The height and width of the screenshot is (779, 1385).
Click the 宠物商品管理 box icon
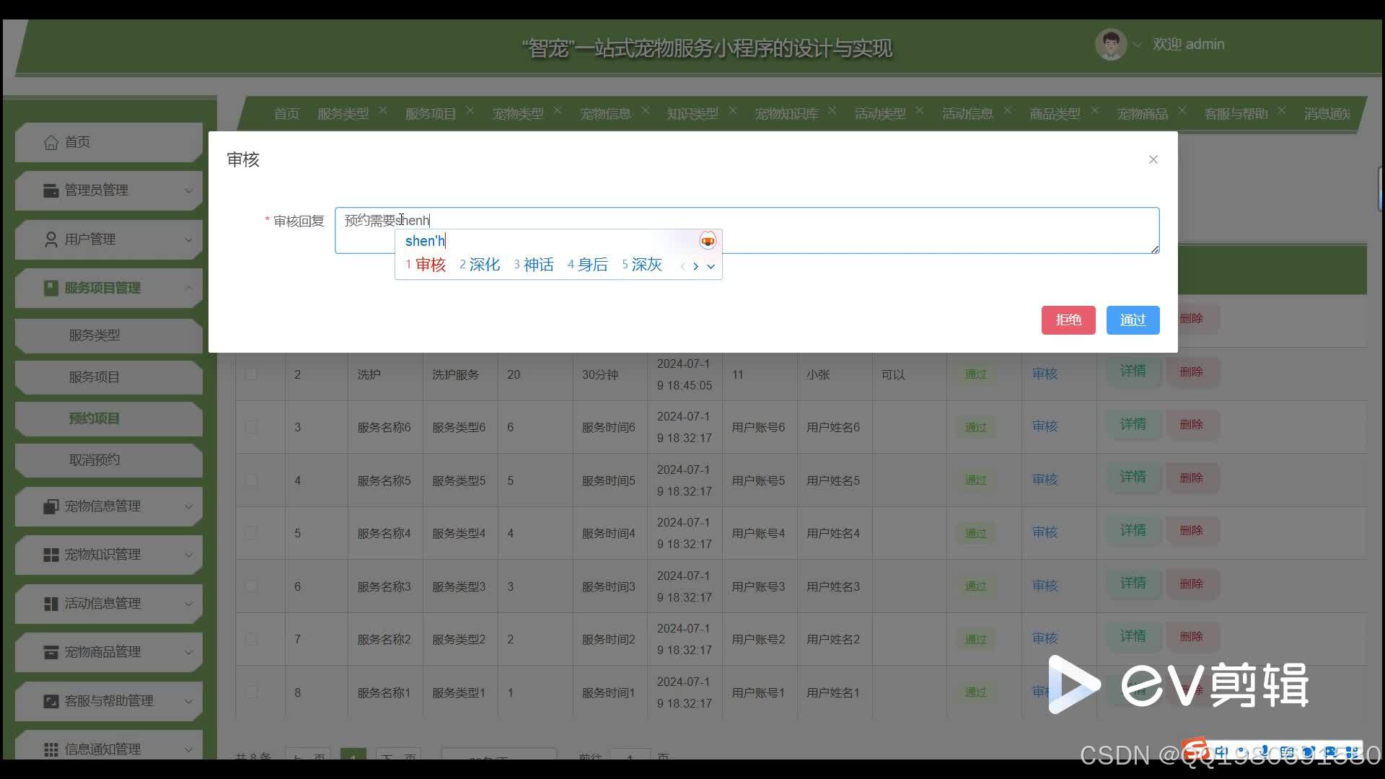pyautogui.click(x=50, y=652)
